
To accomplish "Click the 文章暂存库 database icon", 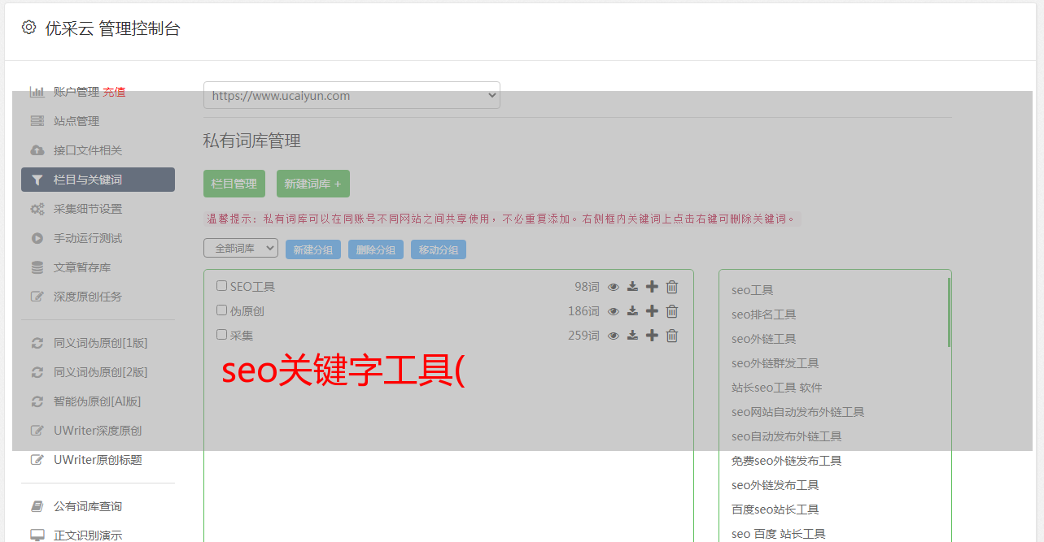I will tap(37, 267).
